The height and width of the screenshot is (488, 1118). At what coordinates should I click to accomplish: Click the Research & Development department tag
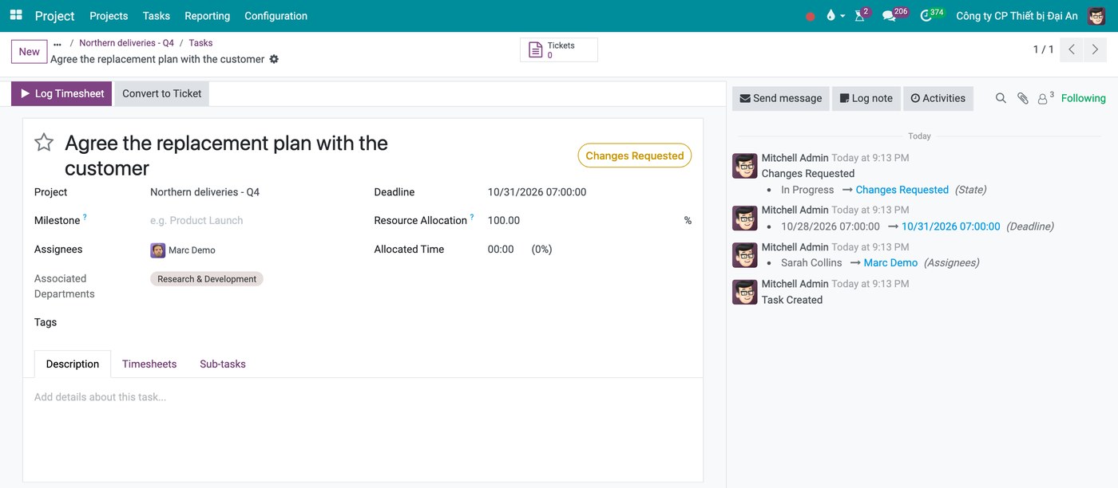207,279
